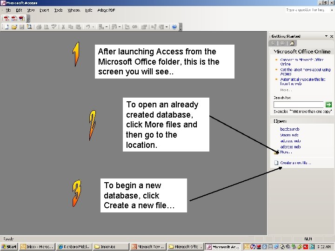This screenshot has width=335, height=251.
Task: Switch to Inbox taskbar button
Action: 37,247
